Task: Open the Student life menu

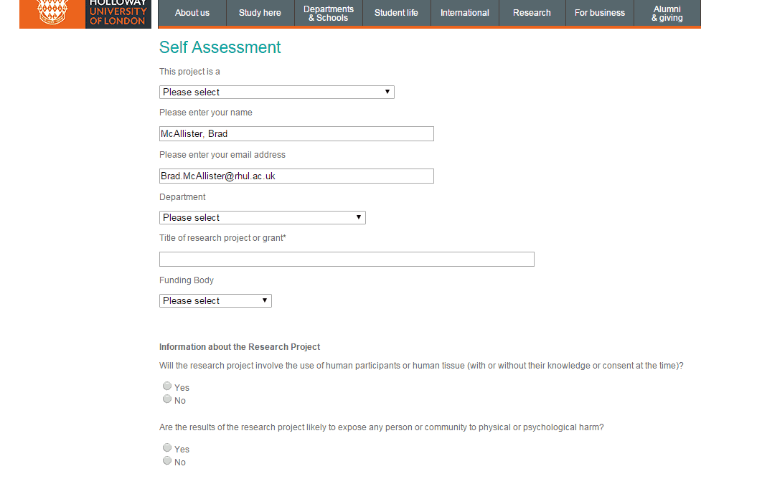Action: click(x=397, y=13)
